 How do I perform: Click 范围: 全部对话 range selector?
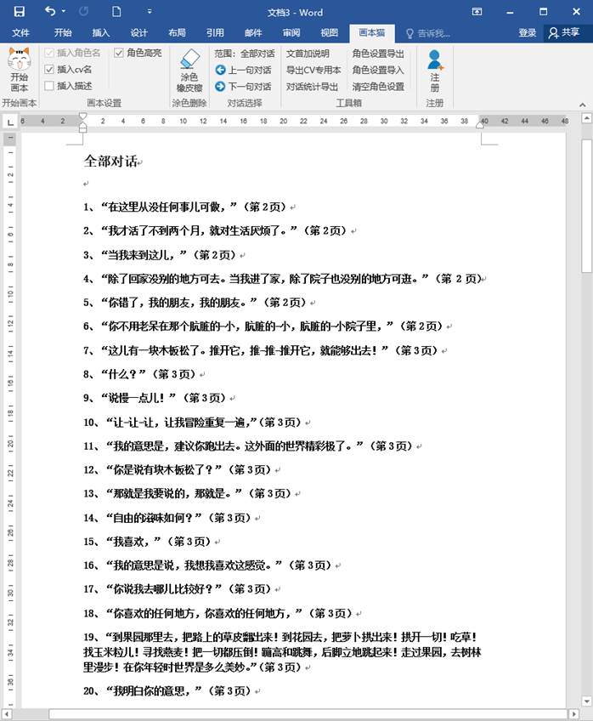[245, 54]
